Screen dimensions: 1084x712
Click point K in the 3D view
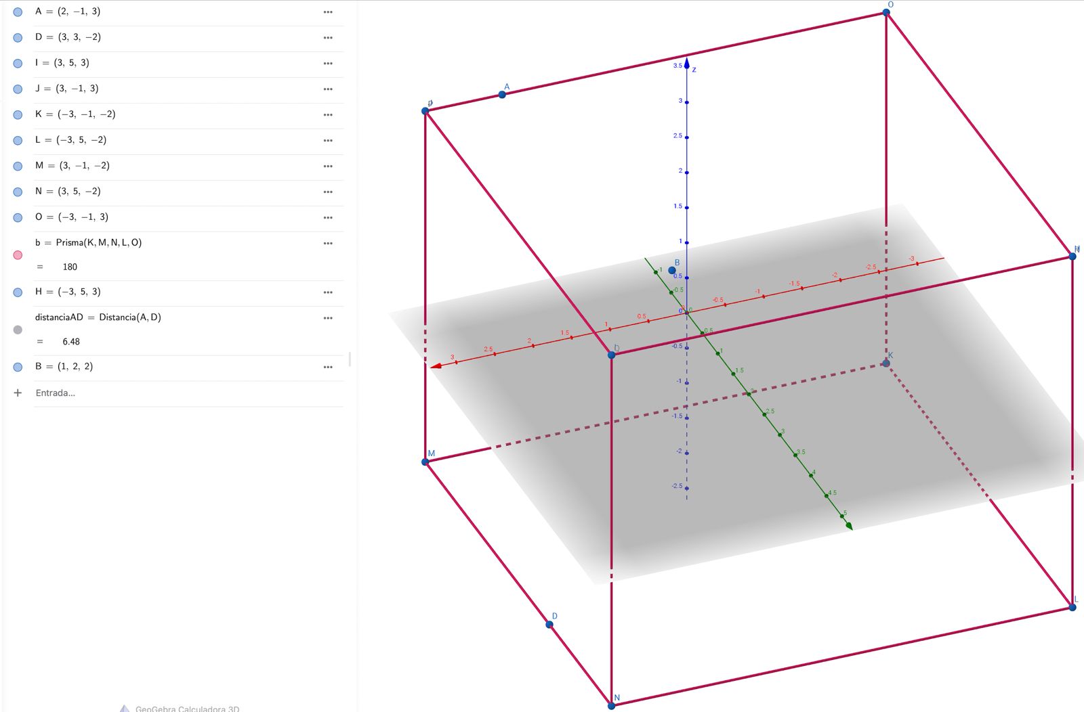click(x=886, y=363)
